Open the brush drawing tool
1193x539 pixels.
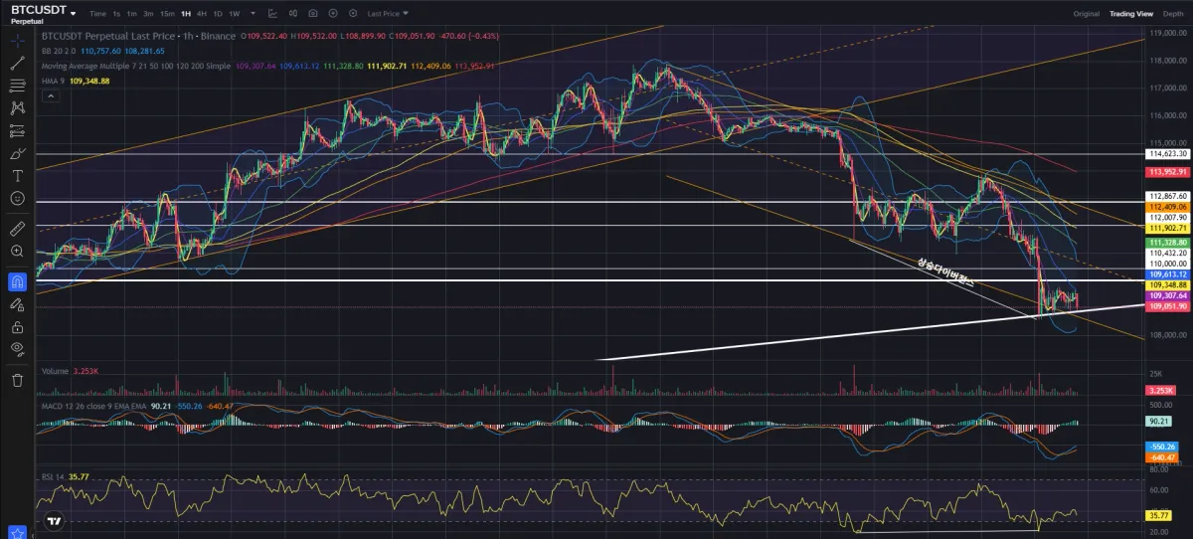click(17, 153)
